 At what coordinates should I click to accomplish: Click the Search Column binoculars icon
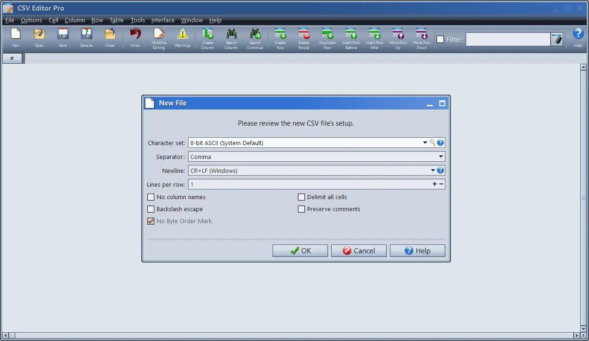point(231,35)
